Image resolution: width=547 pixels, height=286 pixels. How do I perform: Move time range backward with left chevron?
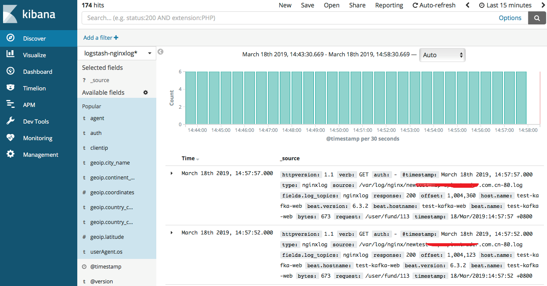[x=468, y=5]
